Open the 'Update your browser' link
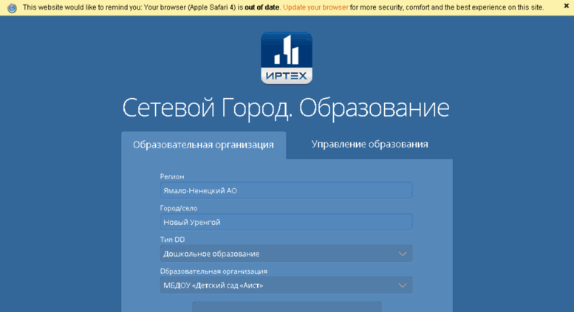This screenshot has width=574, height=312. (315, 7)
